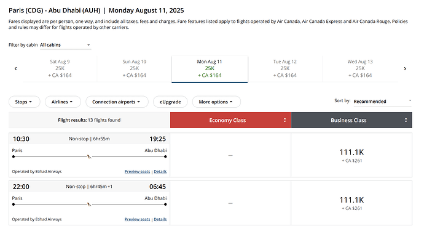
Task: Click airline plane icon on 10:30 flight
Action: pos(89,156)
